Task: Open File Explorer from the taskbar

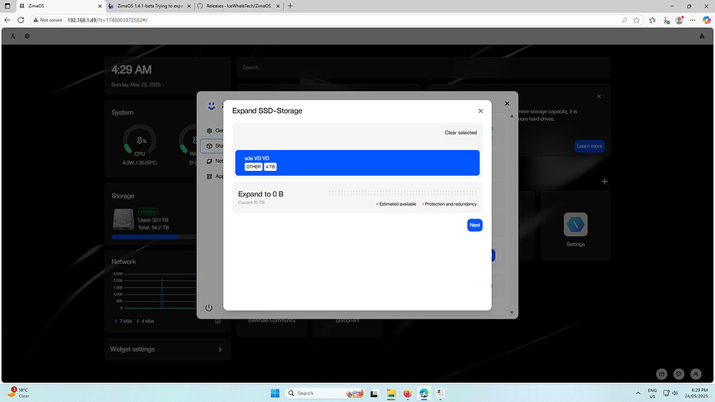Action: point(391,393)
